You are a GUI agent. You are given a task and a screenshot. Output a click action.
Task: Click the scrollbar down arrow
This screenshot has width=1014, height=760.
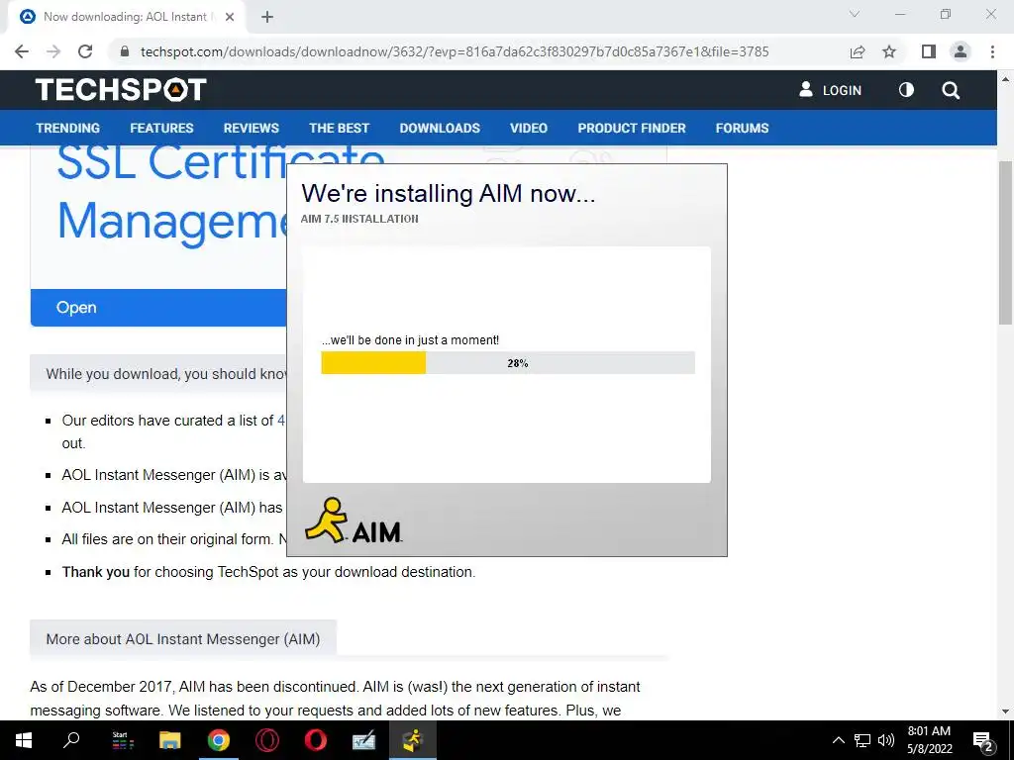[x=1005, y=712]
